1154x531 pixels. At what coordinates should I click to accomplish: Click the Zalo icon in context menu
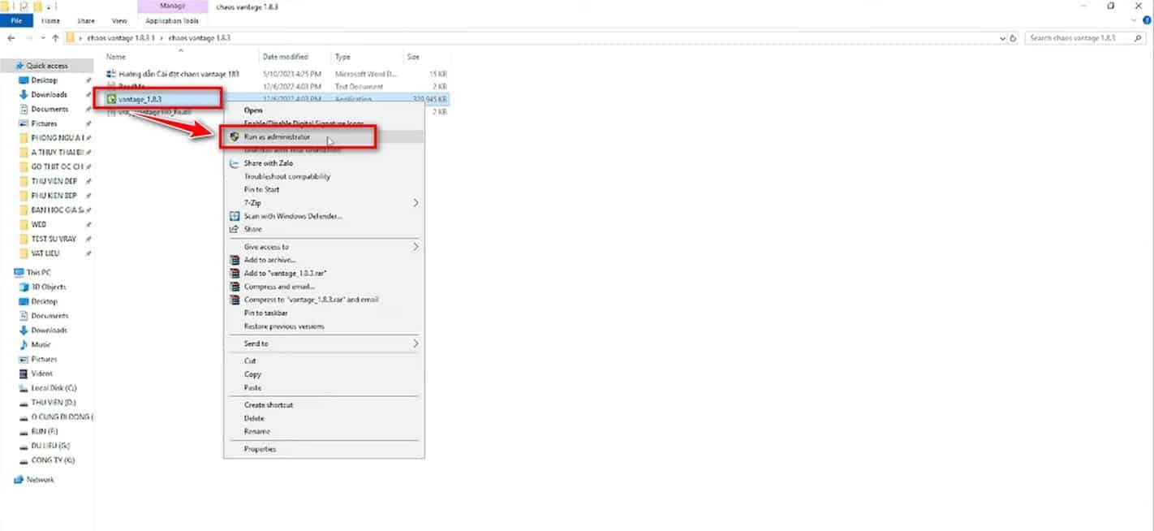(235, 163)
